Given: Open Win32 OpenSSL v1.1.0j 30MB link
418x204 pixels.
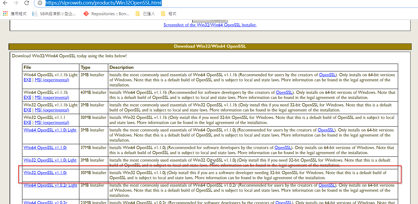Looking at the screenshot, I should [45, 173].
